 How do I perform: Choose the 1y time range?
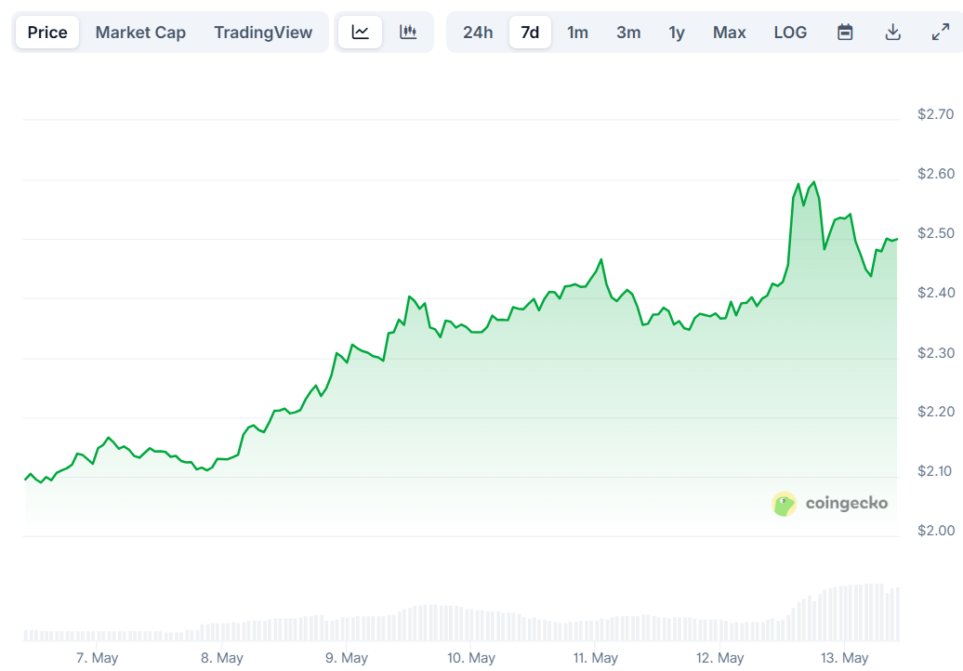coord(676,32)
